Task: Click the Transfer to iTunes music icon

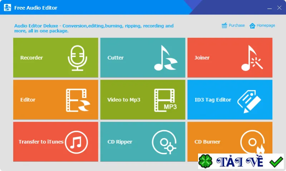Action: click(77, 142)
